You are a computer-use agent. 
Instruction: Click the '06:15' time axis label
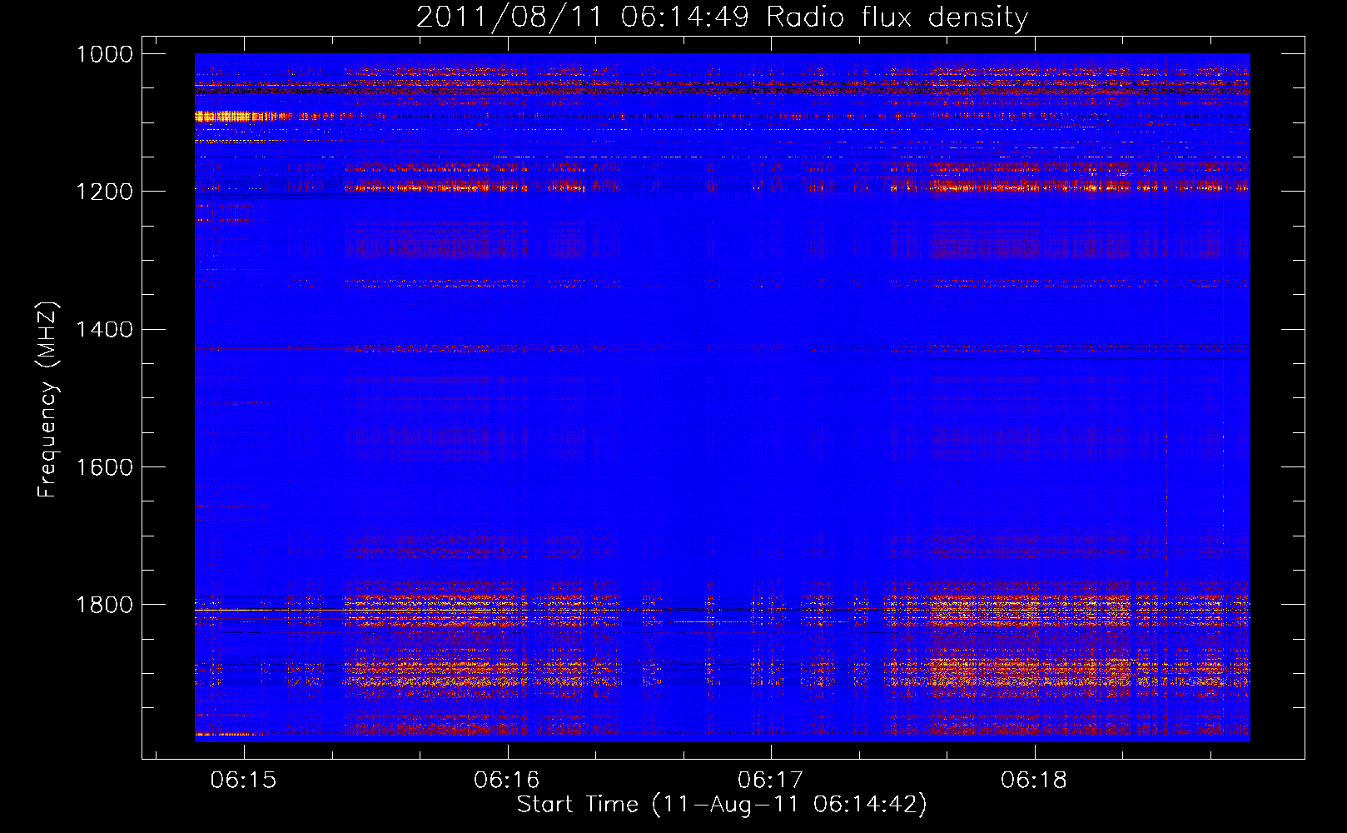coord(243,781)
